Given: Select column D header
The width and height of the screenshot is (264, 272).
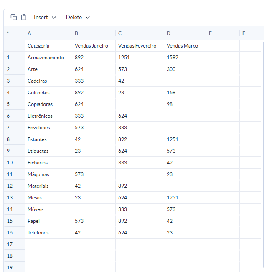Looking at the screenshot, I should (185, 33).
